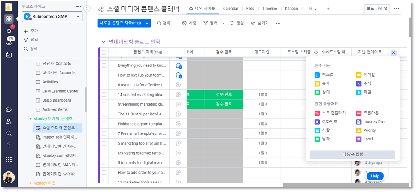Viewport: 416px width, 192px height.
Task: Collapse the Monday 타켓 folder
Action: tap(30, 183)
